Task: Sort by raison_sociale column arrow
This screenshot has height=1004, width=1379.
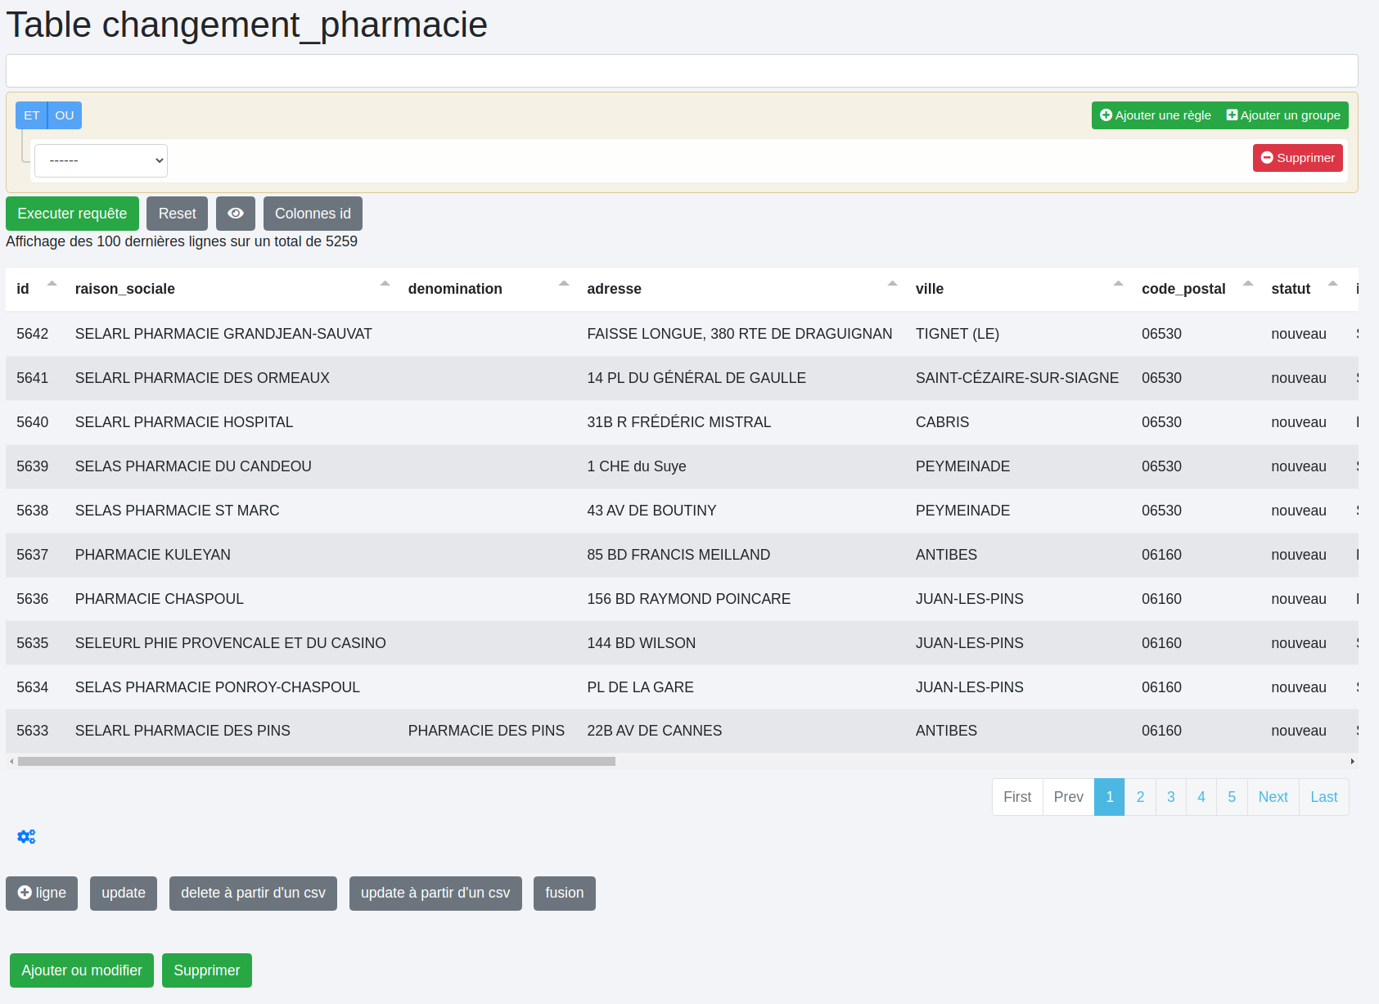Action: 385,284
